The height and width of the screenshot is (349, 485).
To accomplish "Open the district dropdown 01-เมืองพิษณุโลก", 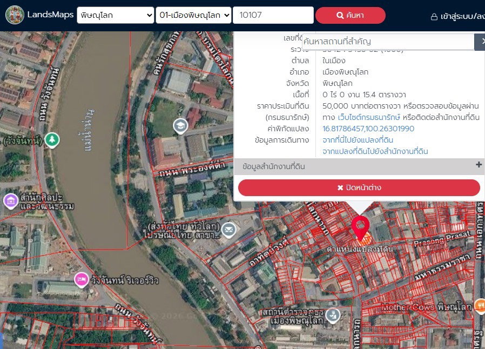I will pos(194,15).
